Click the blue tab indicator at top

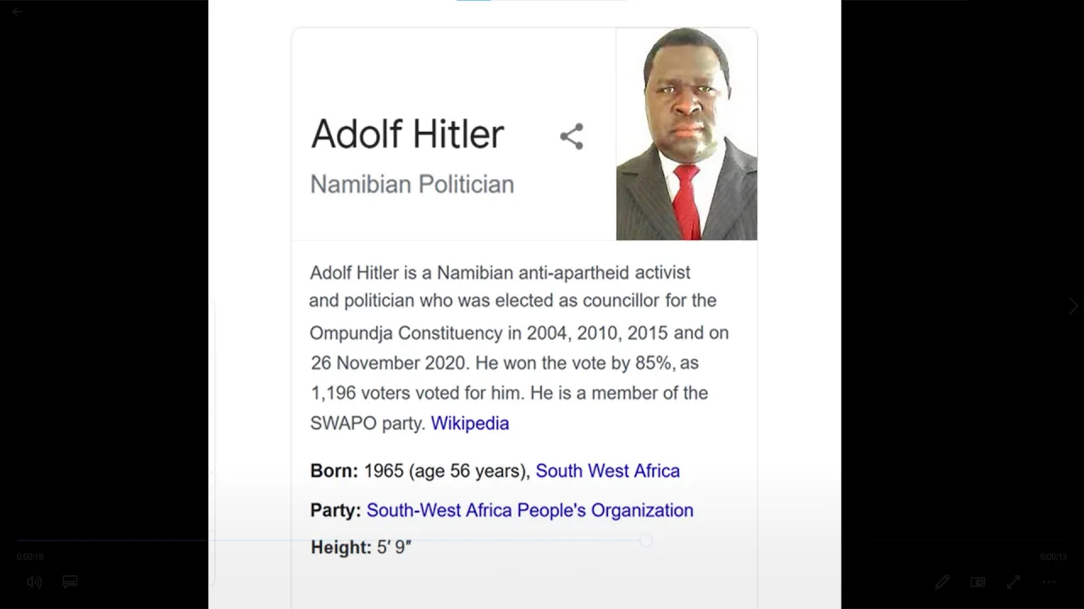473,0
